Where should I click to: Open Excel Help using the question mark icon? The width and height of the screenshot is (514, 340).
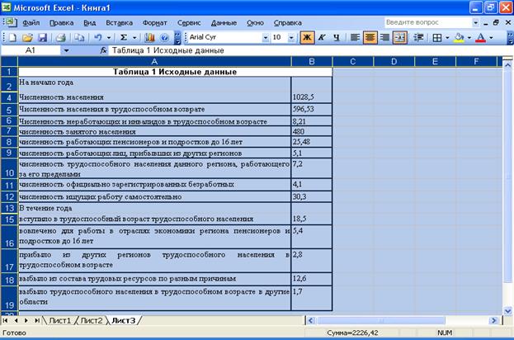tap(165, 38)
